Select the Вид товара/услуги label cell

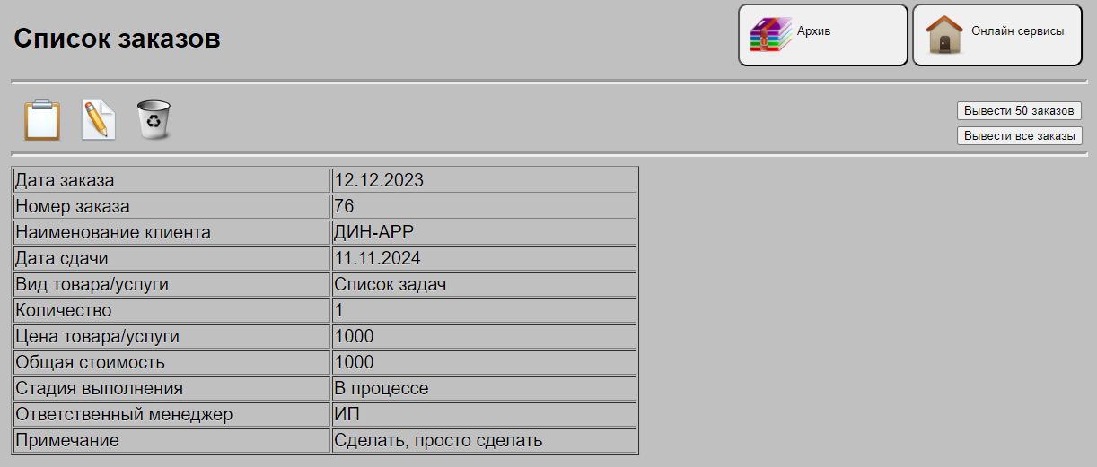coord(172,284)
